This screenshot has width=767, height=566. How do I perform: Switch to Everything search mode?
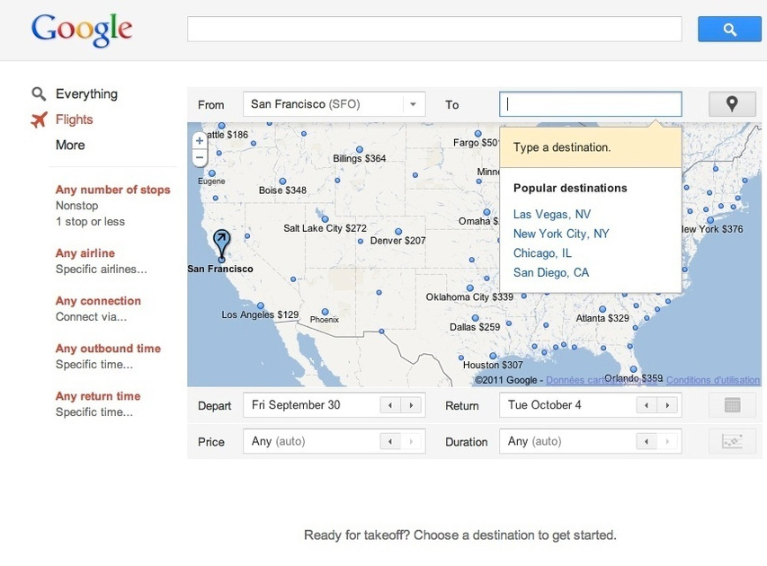[x=86, y=93]
